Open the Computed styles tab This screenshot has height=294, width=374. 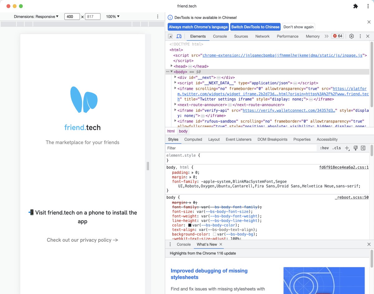[x=193, y=140]
